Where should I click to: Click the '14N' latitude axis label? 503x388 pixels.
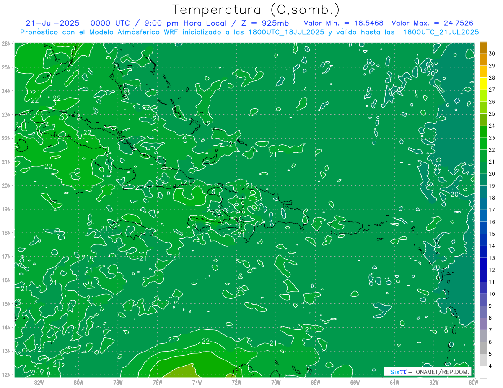6,327
